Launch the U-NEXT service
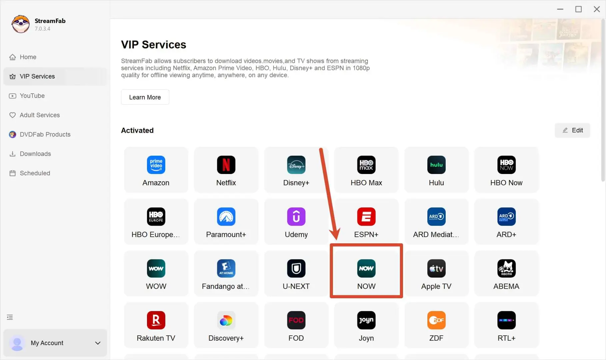 296,274
